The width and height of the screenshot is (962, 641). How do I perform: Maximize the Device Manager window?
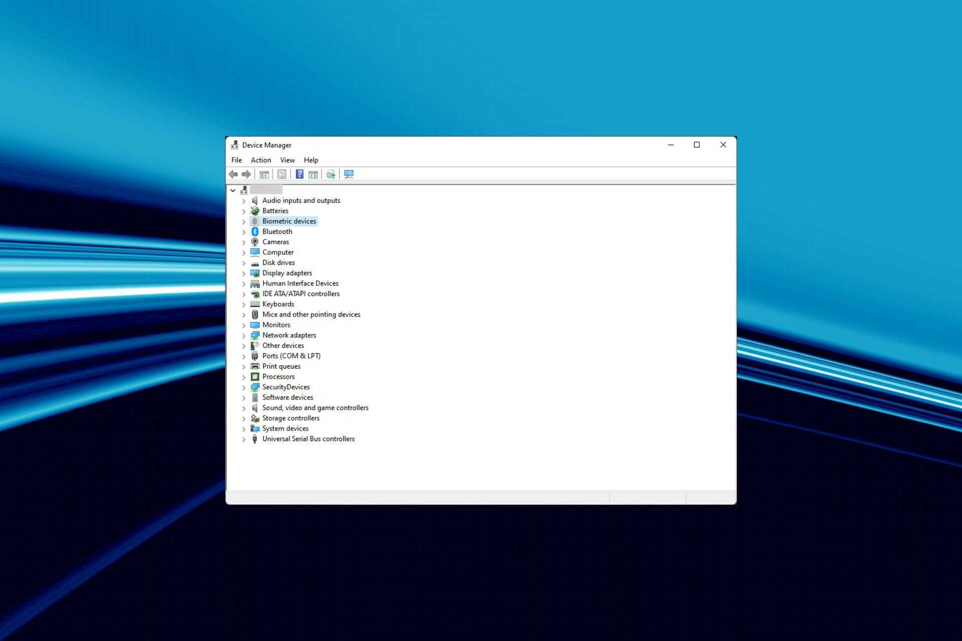(x=696, y=145)
